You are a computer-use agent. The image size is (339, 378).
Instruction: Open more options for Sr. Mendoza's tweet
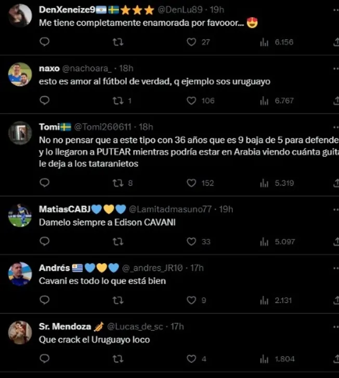[x=336, y=327]
